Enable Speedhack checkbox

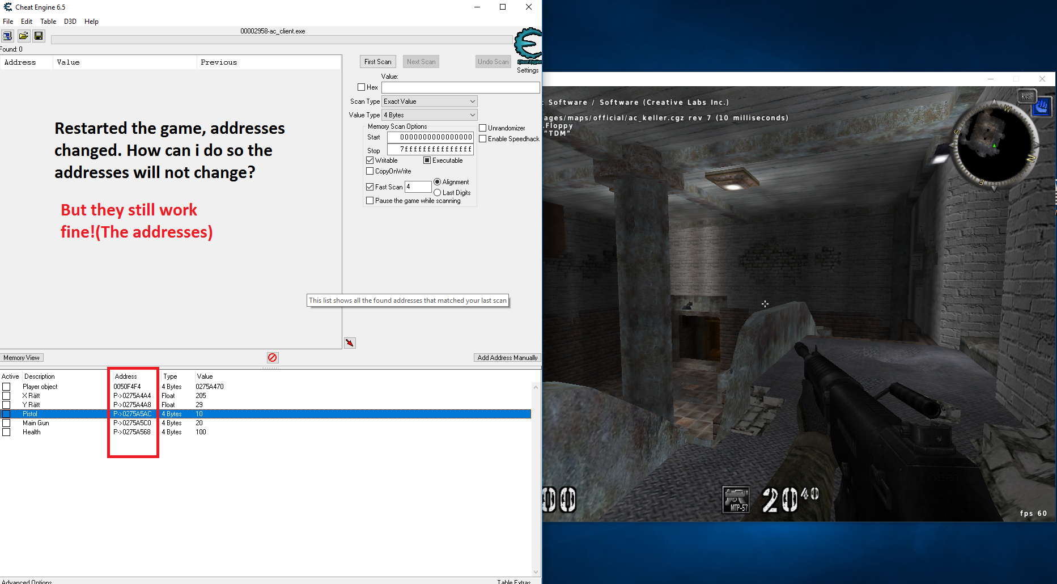[x=483, y=139]
